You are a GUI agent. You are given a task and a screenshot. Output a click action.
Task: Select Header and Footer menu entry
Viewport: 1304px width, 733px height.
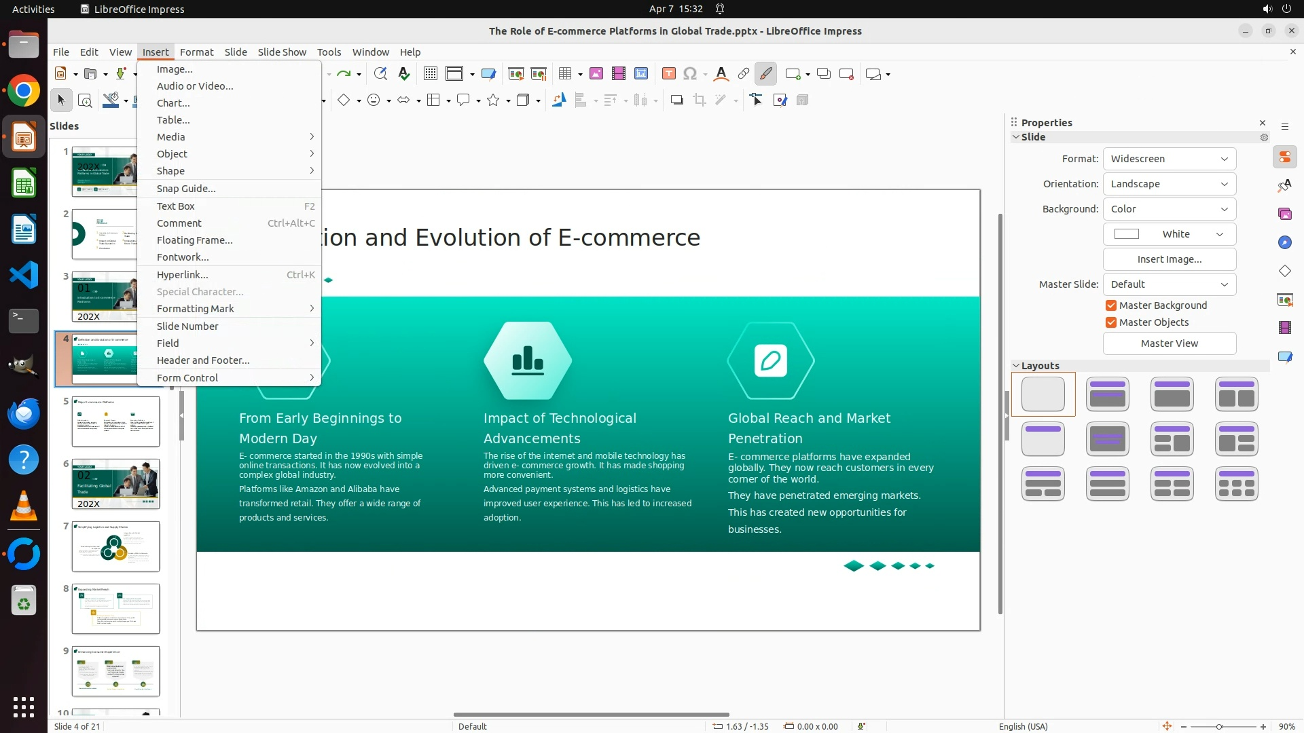coord(203,360)
